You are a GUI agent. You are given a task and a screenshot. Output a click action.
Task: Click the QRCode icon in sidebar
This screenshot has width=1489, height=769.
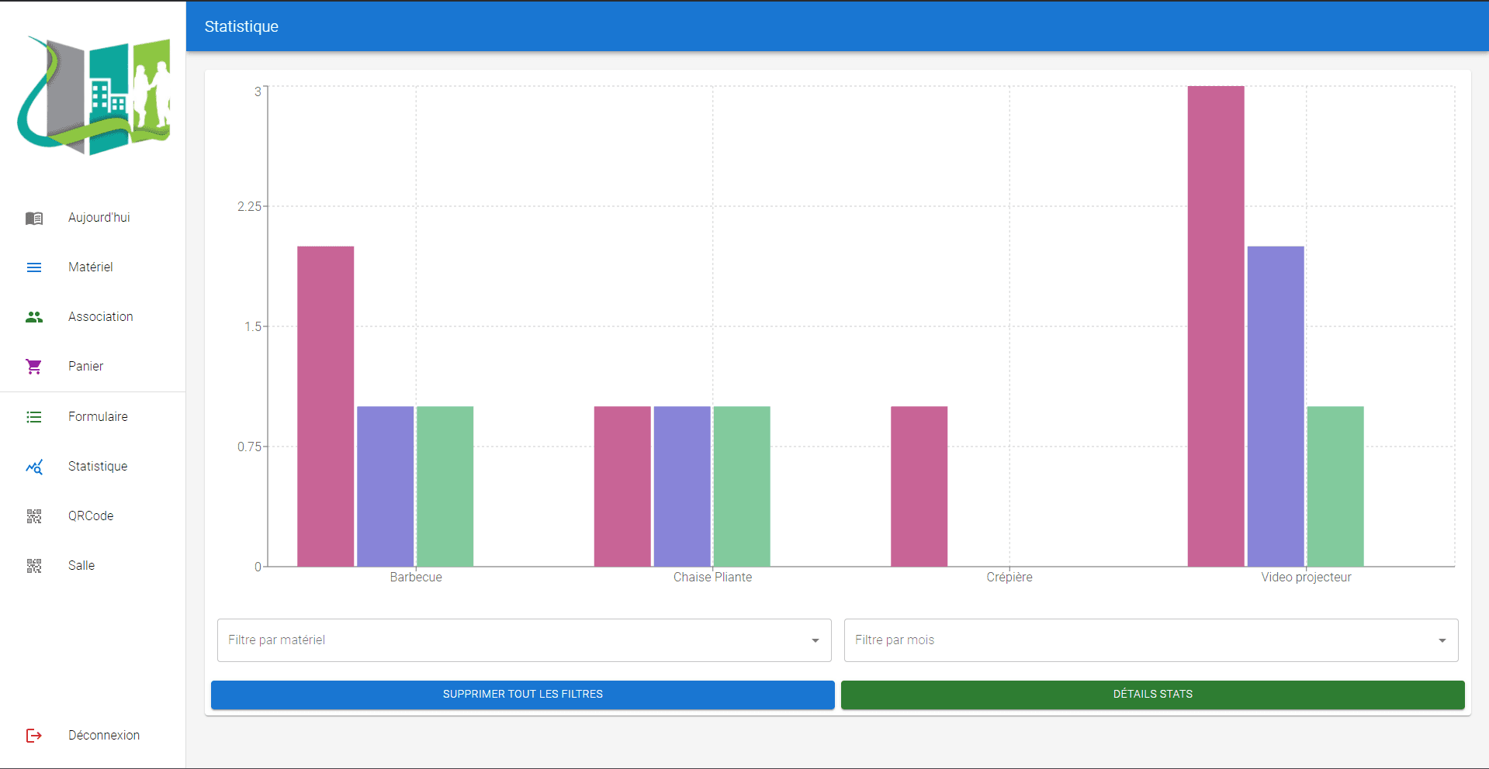tap(34, 516)
